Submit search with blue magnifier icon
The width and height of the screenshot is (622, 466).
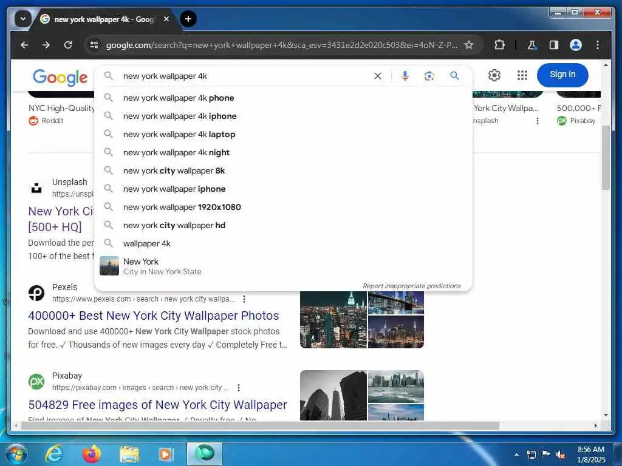click(454, 76)
